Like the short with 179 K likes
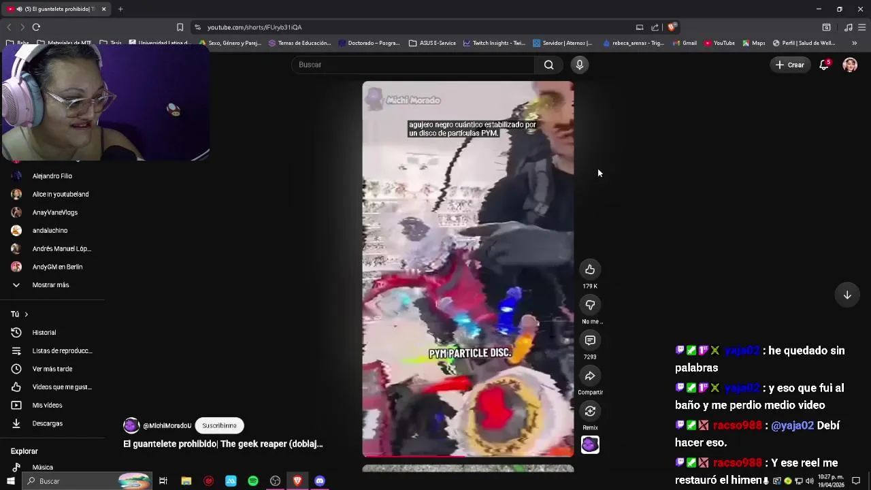 click(590, 269)
